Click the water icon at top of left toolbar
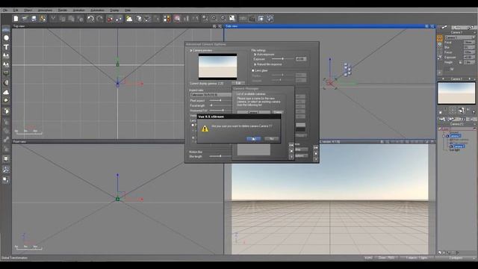The height and width of the screenshot is (269, 478). click(x=6, y=30)
